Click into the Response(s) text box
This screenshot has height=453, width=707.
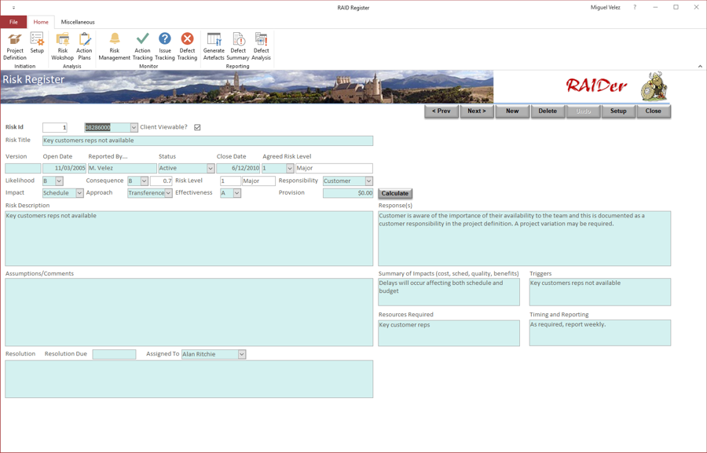[525, 239]
